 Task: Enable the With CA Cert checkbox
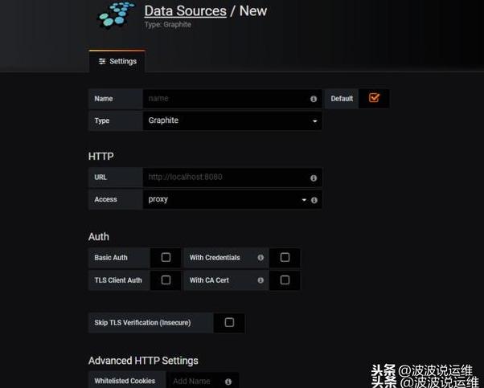coord(285,280)
